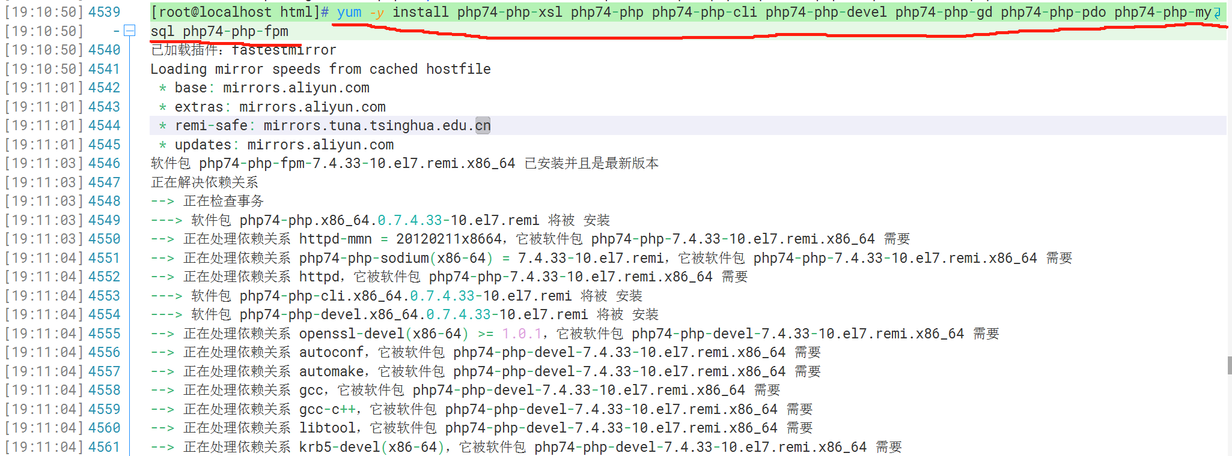This screenshot has width=1232, height=456.
Task: Click line number 4544 in the gutter
Action: coord(105,125)
